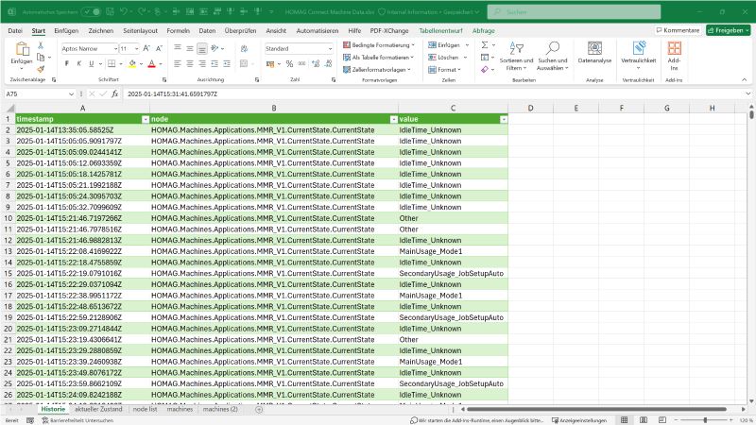Add new sheet plus icon
The image size is (756, 425).
click(x=259, y=409)
